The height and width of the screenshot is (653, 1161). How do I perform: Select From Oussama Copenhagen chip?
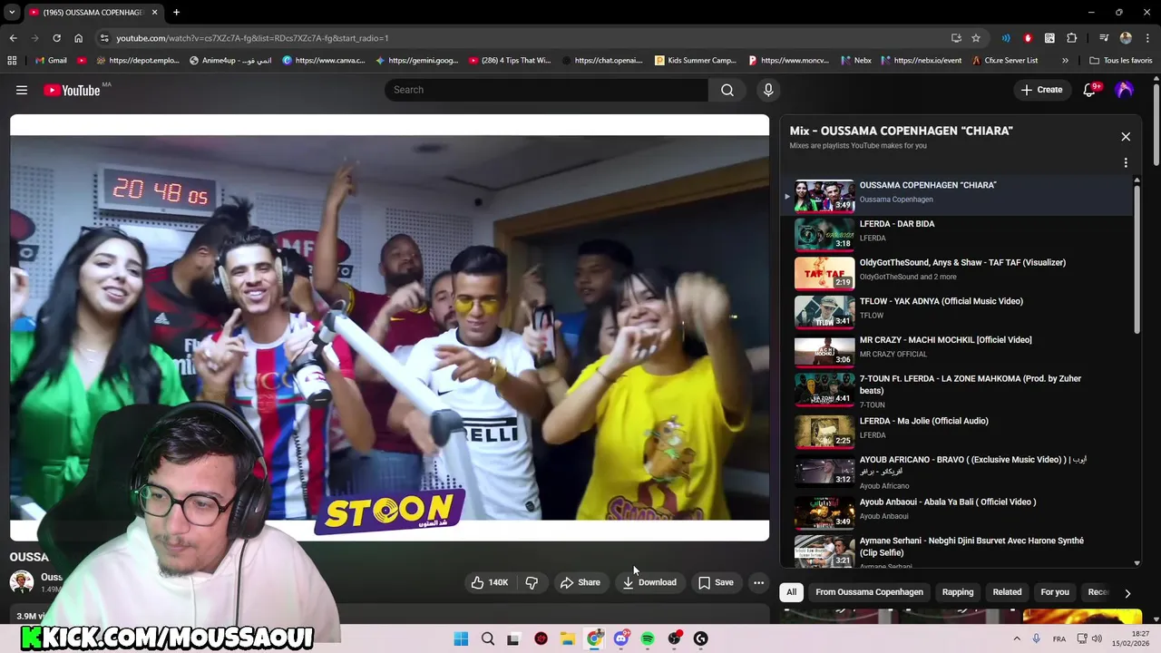(x=869, y=592)
